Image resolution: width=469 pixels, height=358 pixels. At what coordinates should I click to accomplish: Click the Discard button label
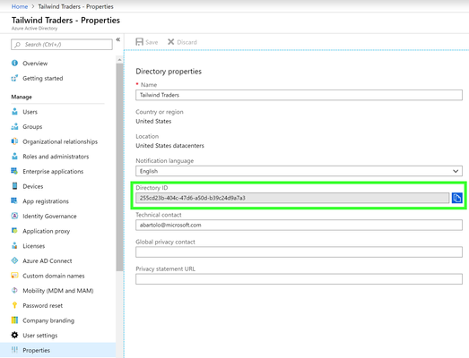(x=187, y=42)
